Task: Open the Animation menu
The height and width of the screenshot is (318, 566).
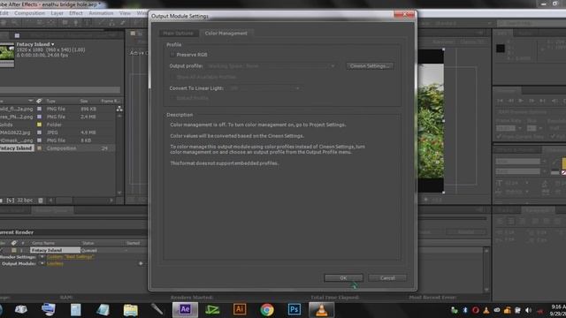Action: pos(101,13)
